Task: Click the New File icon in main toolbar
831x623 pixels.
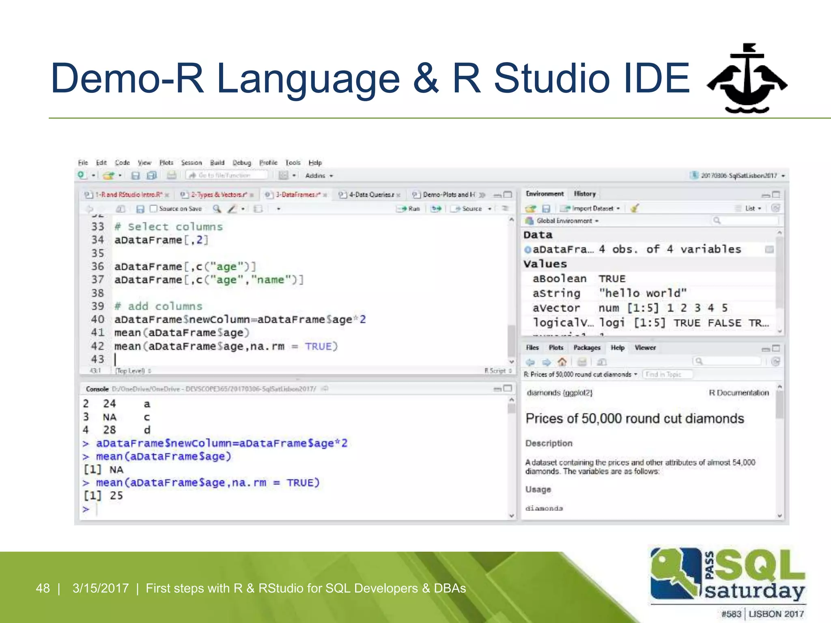Action: 82,175
